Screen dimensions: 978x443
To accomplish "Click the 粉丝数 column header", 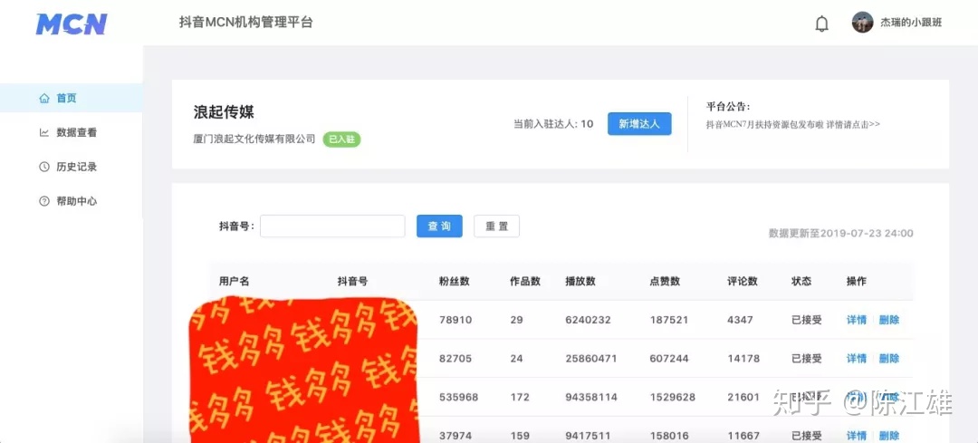I will (x=454, y=282).
